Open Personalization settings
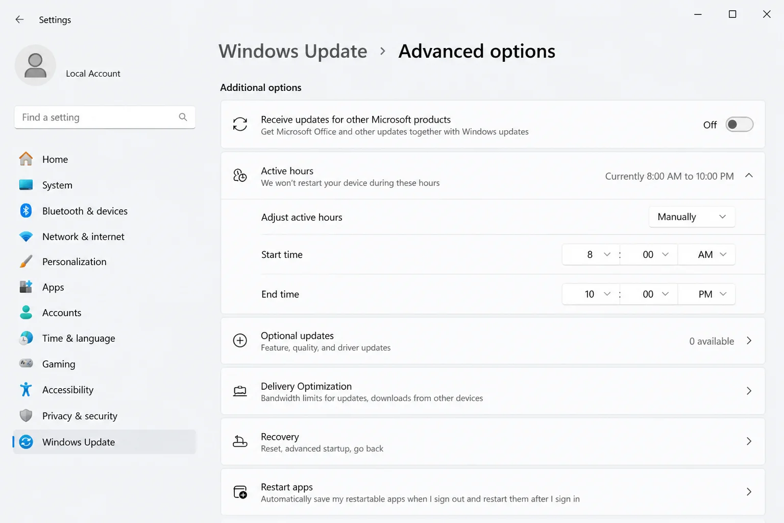 click(105, 261)
